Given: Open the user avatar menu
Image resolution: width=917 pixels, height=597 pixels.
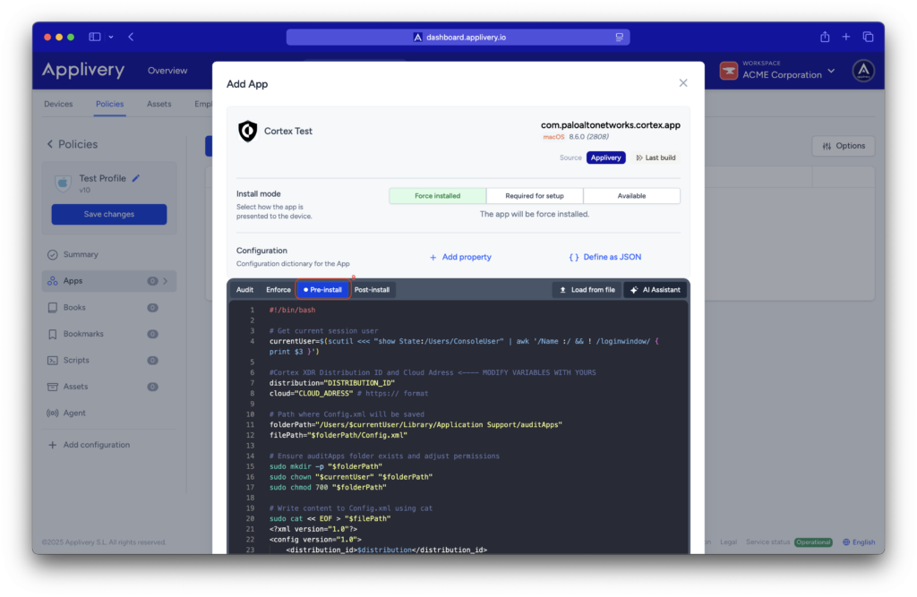Looking at the screenshot, I should pos(863,71).
